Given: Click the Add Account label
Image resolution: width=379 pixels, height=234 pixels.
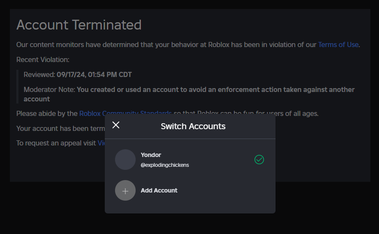Looking at the screenshot, I should pyautogui.click(x=159, y=190).
